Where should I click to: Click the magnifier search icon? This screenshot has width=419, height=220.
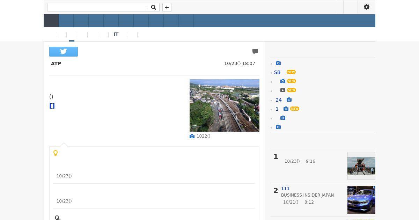[x=153, y=7]
